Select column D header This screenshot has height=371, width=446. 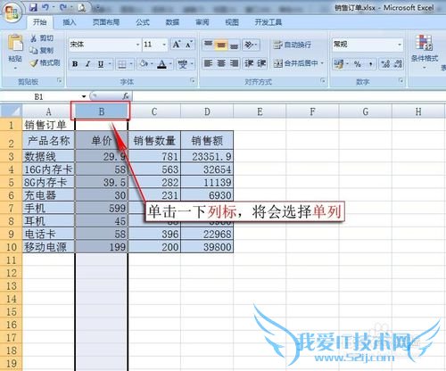(207, 111)
